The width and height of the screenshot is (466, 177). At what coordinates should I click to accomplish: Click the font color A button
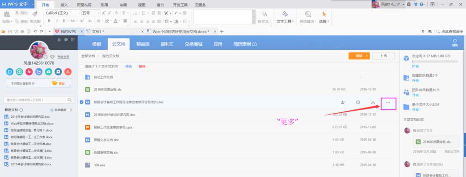click(x=115, y=21)
